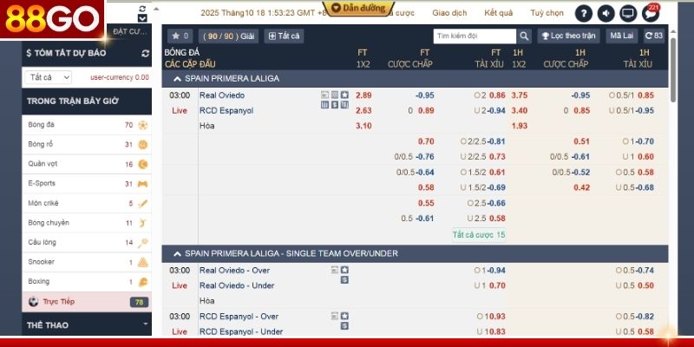Click the Bóng rổ basketball icon
The width and height of the screenshot is (694, 347).
coord(142,145)
